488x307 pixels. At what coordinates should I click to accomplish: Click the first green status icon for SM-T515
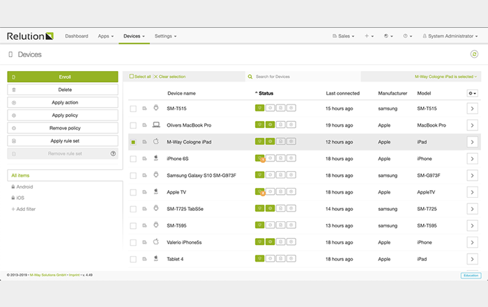click(x=259, y=108)
